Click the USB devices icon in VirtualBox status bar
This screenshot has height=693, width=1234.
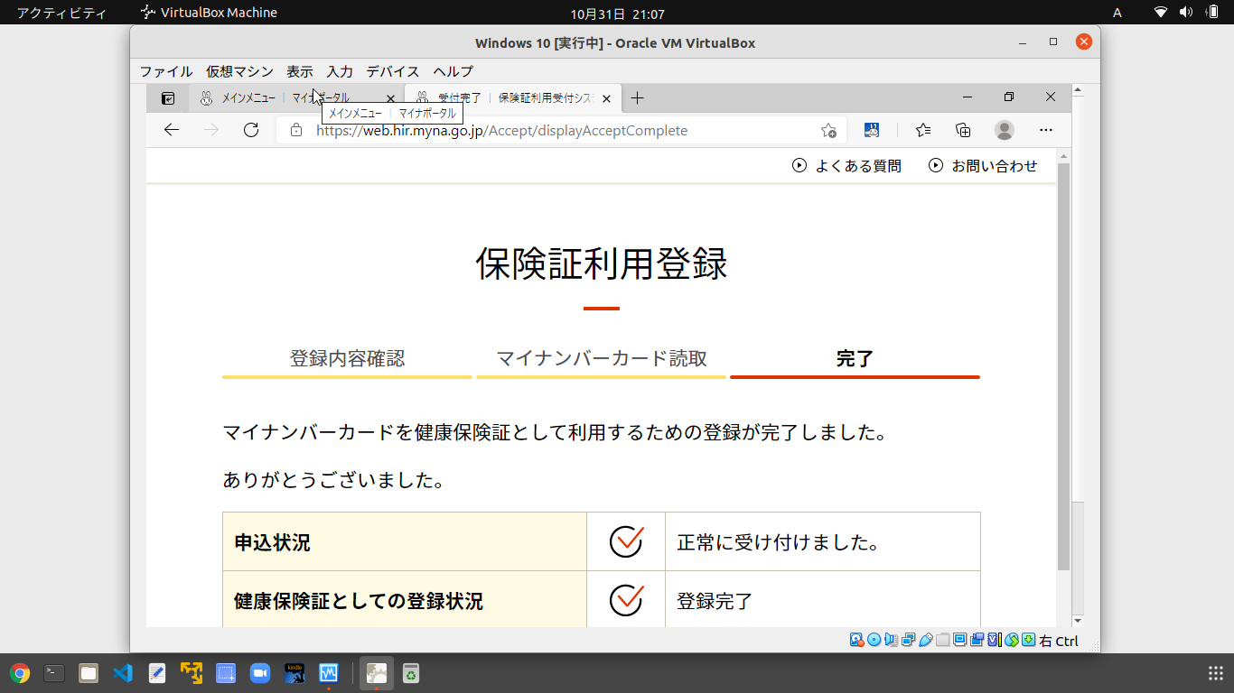coord(925,641)
